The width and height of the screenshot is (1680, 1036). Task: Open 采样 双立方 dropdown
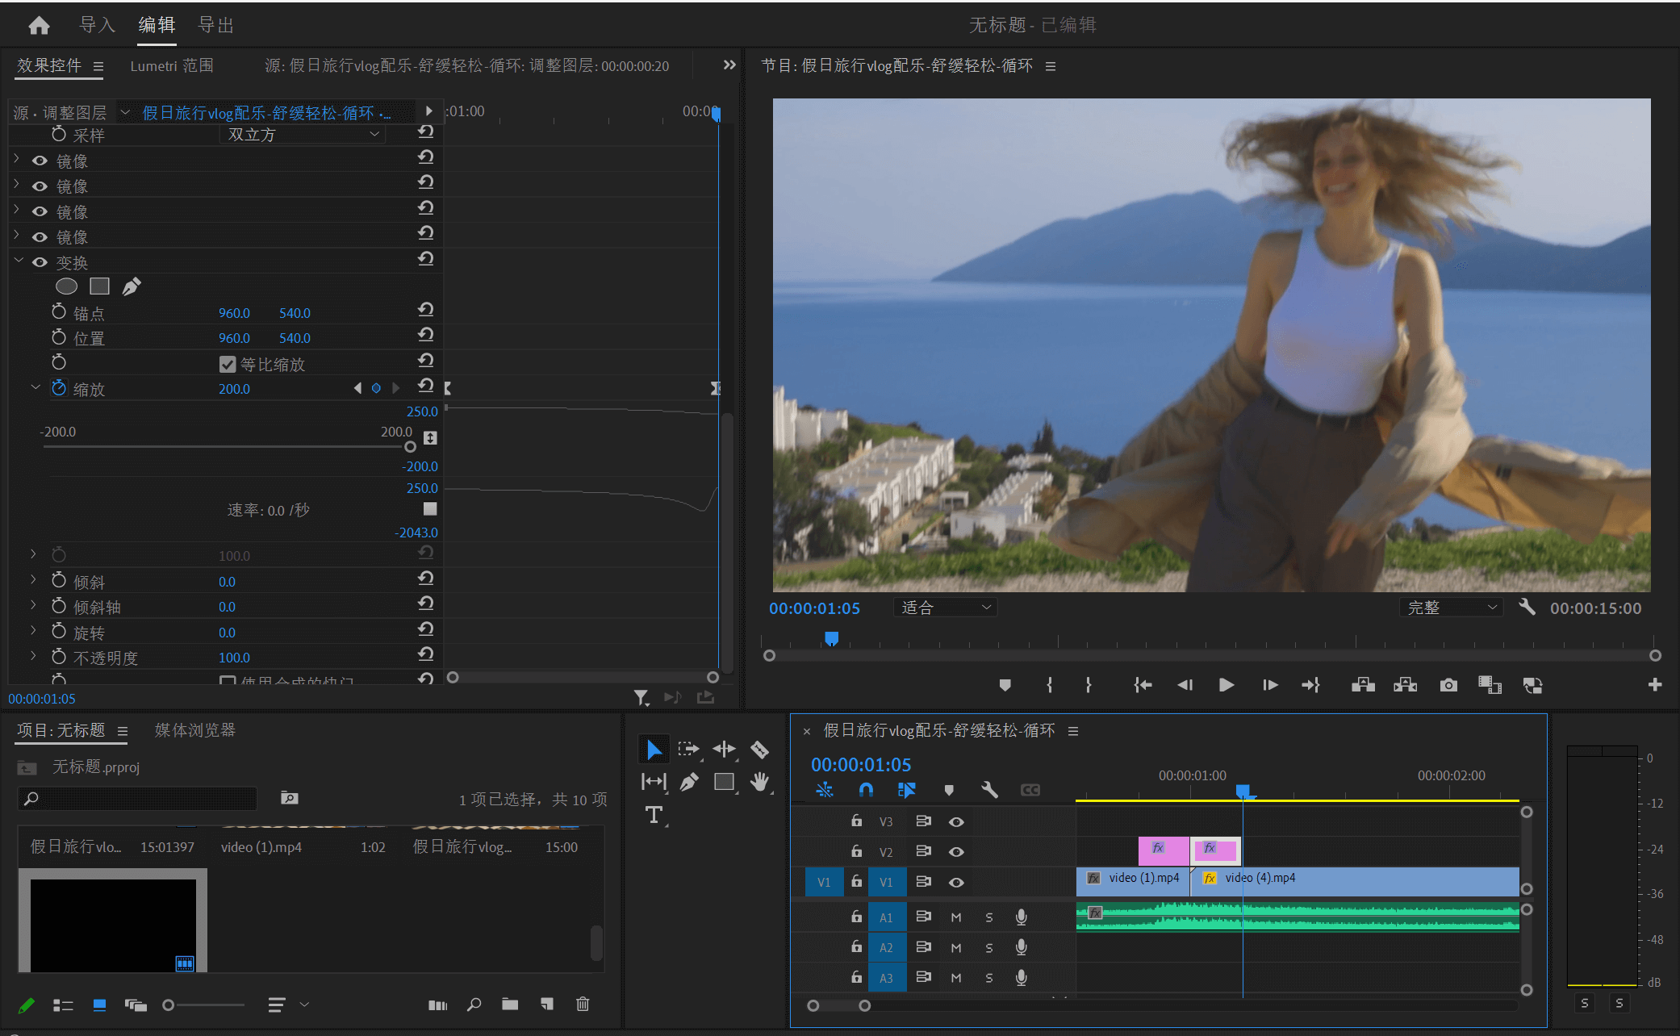point(302,134)
